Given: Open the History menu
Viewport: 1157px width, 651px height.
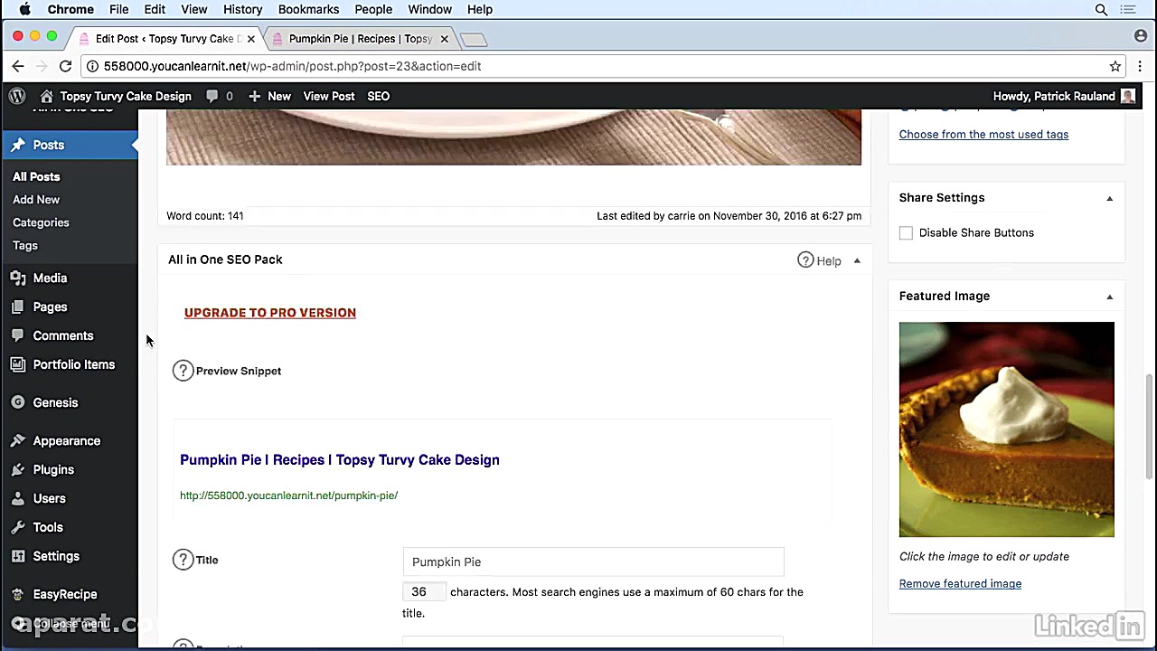Looking at the screenshot, I should pyautogui.click(x=242, y=10).
